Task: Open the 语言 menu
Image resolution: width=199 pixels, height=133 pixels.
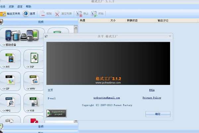Action: [20, 7]
